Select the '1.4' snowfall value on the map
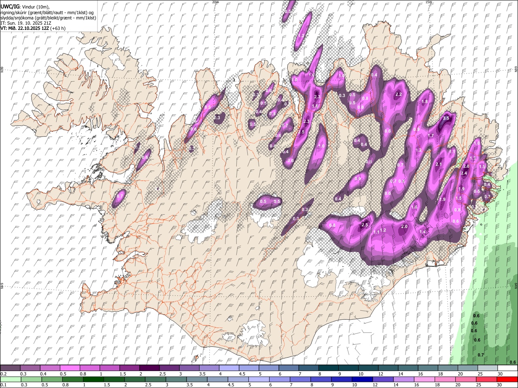The width and height of the screenshot is (518, 388). 423,232
